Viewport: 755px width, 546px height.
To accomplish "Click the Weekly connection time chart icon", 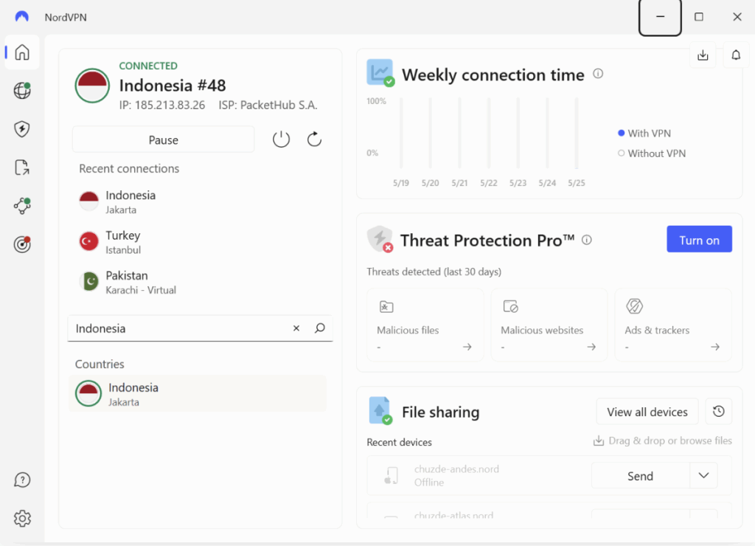I will [x=380, y=73].
